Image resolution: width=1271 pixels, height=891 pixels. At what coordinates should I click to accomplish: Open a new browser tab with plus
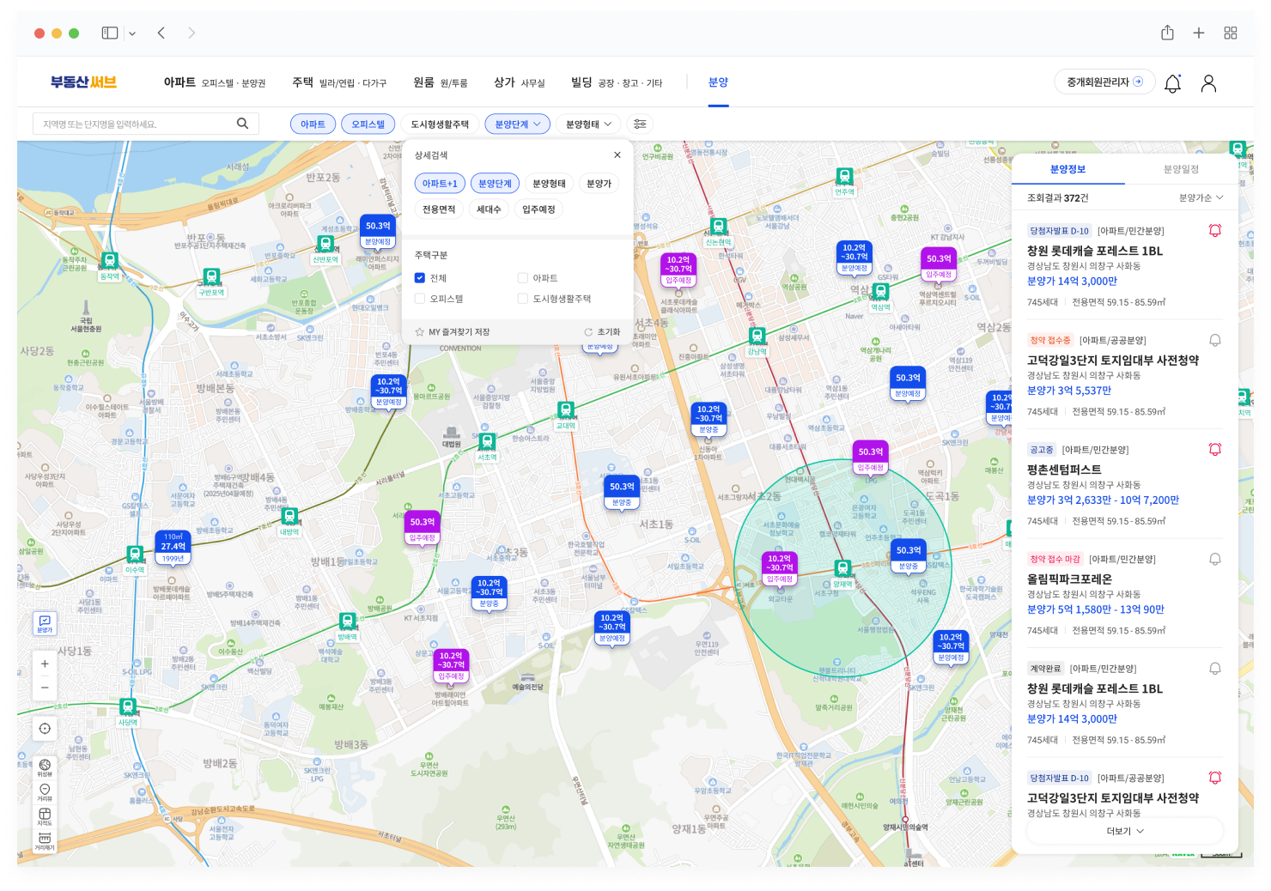click(1199, 33)
